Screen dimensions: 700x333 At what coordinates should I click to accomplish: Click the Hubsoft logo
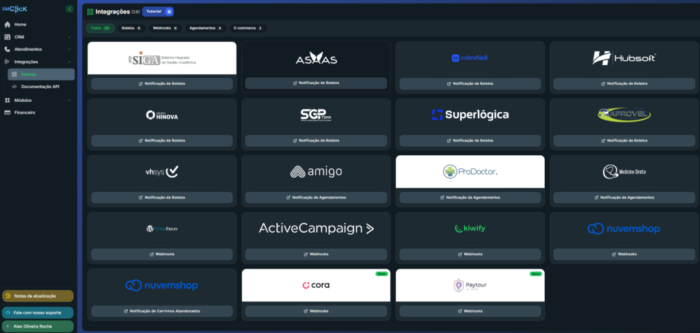click(x=624, y=58)
